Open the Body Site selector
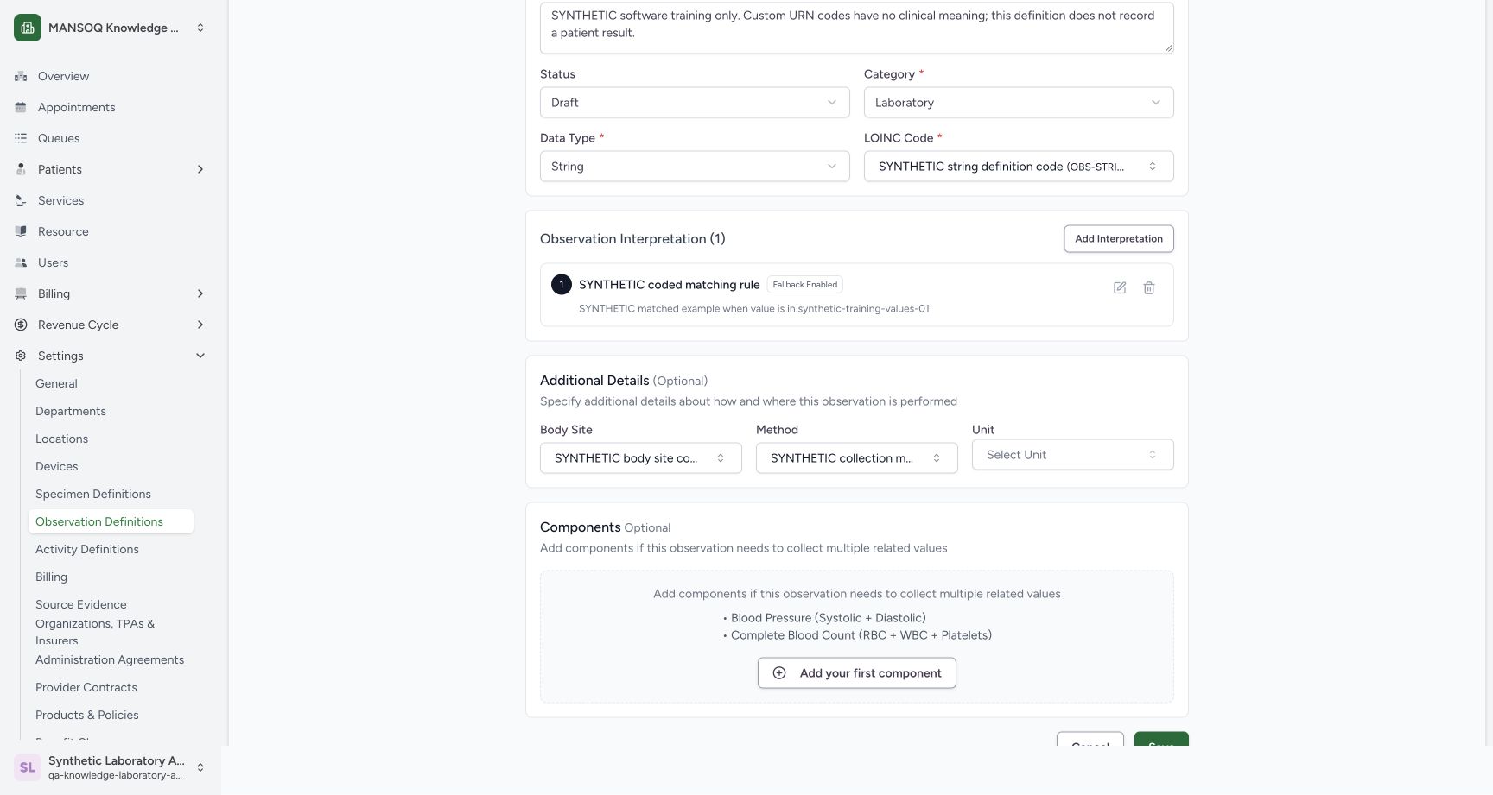The height and width of the screenshot is (795, 1493). point(641,458)
